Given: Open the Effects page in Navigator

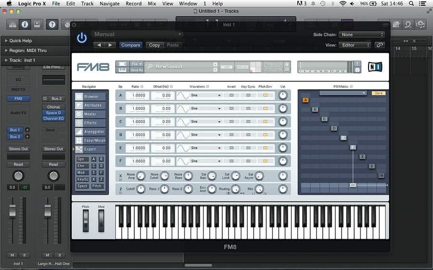Looking at the screenshot, I should point(90,123).
